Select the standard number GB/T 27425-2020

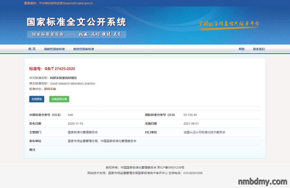click(60, 69)
